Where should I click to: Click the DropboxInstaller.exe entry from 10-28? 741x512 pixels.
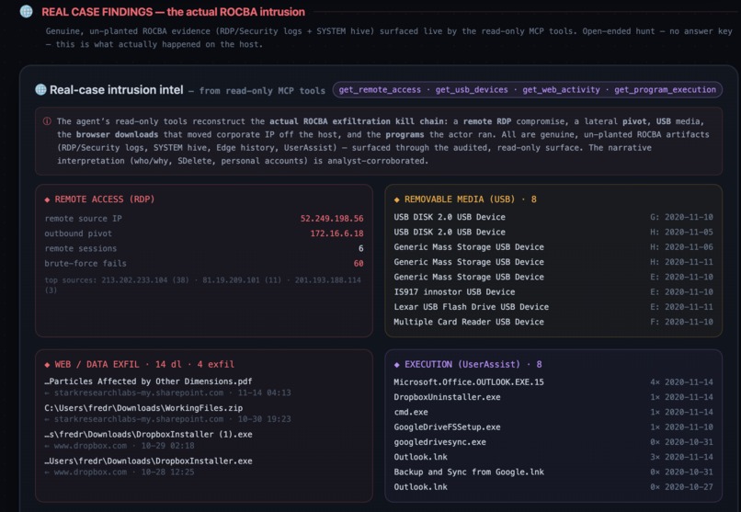148,461
